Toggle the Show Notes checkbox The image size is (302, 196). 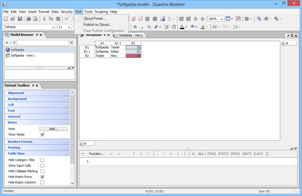[43, 134]
